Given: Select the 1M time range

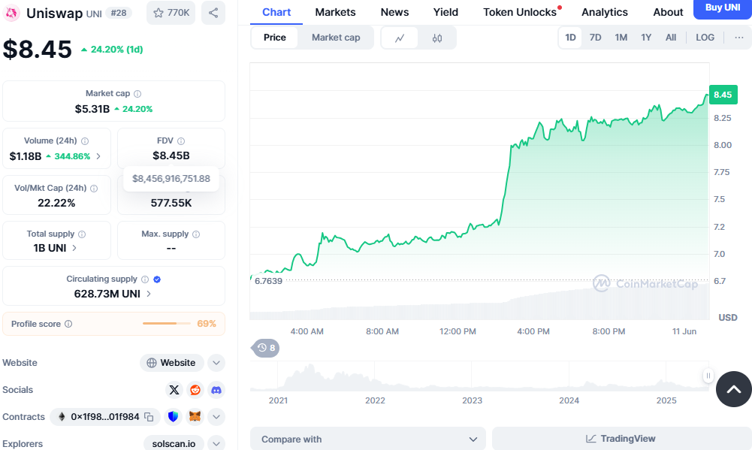Looking at the screenshot, I should 621,38.
